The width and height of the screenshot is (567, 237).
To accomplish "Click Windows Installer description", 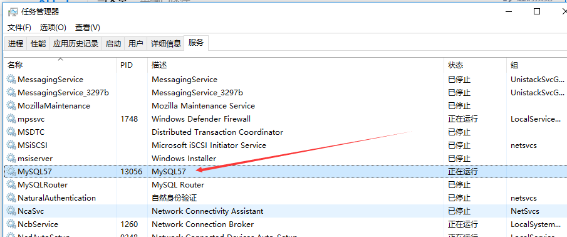I will [184, 158].
